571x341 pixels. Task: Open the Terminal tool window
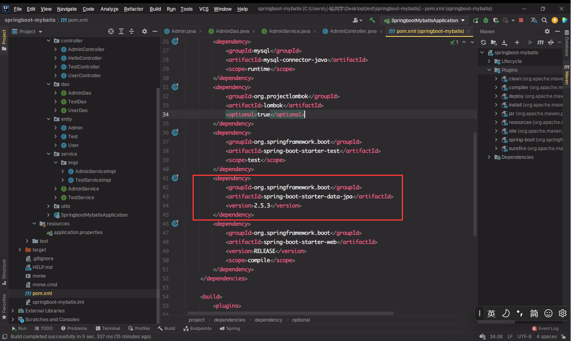(108, 328)
